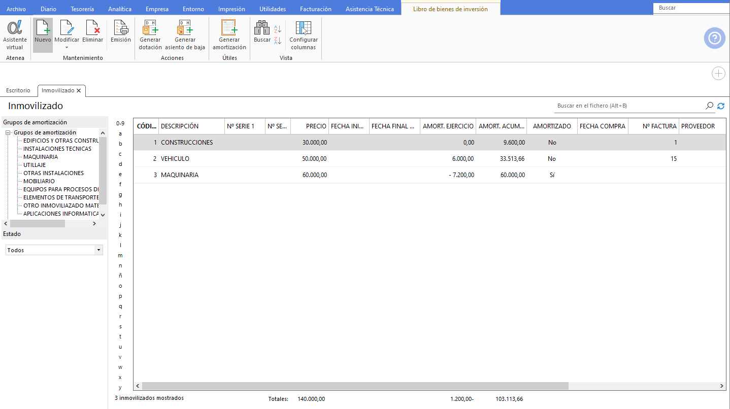Select OTRAS INSTALACIONES tree item
The width and height of the screenshot is (730, 409).
point(53,173)
